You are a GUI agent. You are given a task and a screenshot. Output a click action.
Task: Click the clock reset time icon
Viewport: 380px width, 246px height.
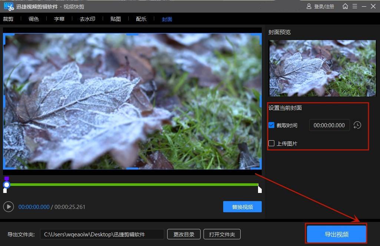click(x=357, y=125)
